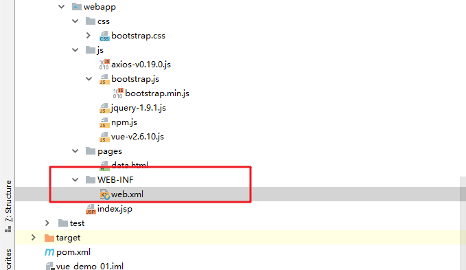
Task: Collapse the js folder chevron
Action: (75, 50)
